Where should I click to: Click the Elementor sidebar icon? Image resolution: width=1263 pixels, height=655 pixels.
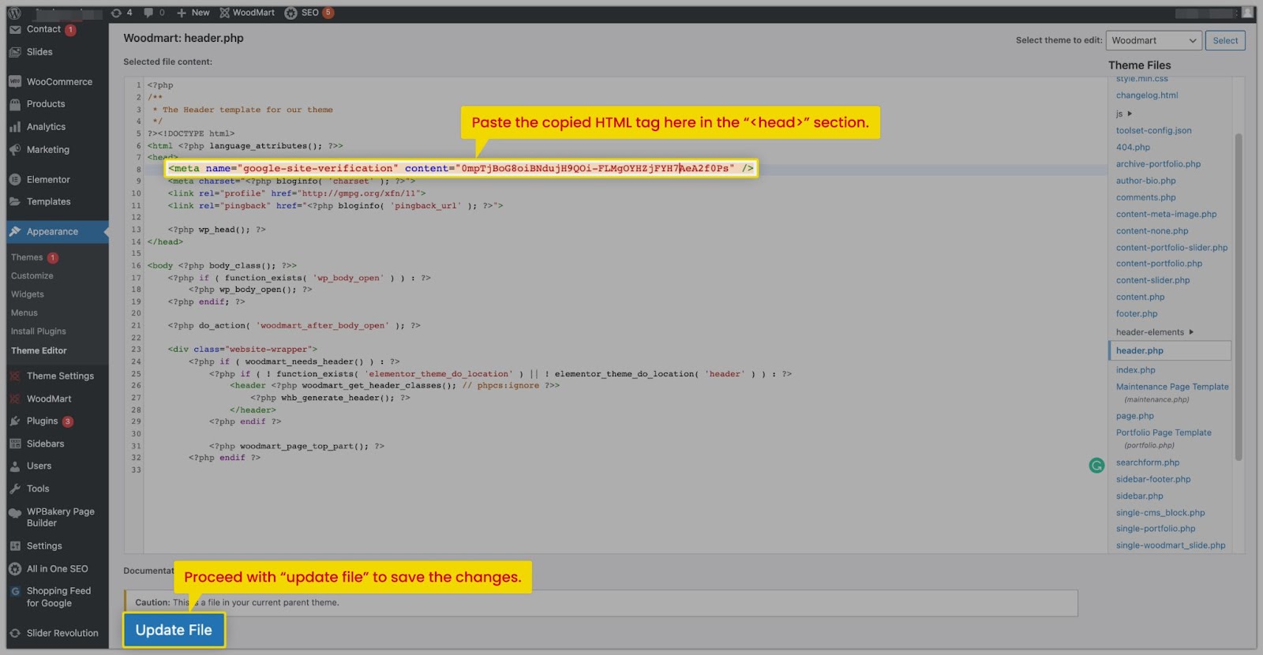pos(15,180)
